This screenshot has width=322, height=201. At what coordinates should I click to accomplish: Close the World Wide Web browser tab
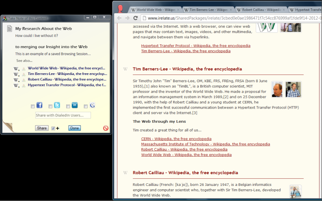click(178, 10)
